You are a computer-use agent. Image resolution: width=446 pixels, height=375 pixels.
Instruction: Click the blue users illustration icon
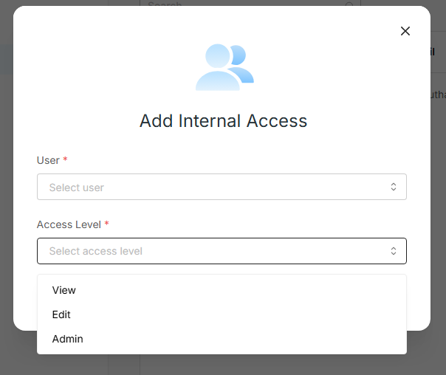pos(224,67)
